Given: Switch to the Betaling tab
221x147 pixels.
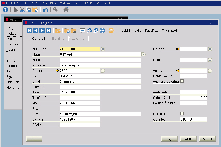Looking at the screenshot, I should (x=58, y=39).
